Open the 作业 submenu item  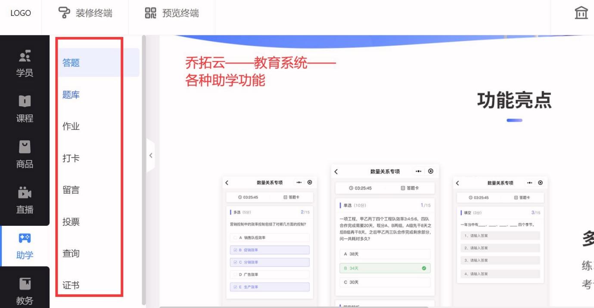click(71, 126)
